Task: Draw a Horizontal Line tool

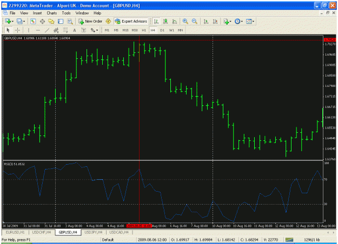Action: [38, 30]
